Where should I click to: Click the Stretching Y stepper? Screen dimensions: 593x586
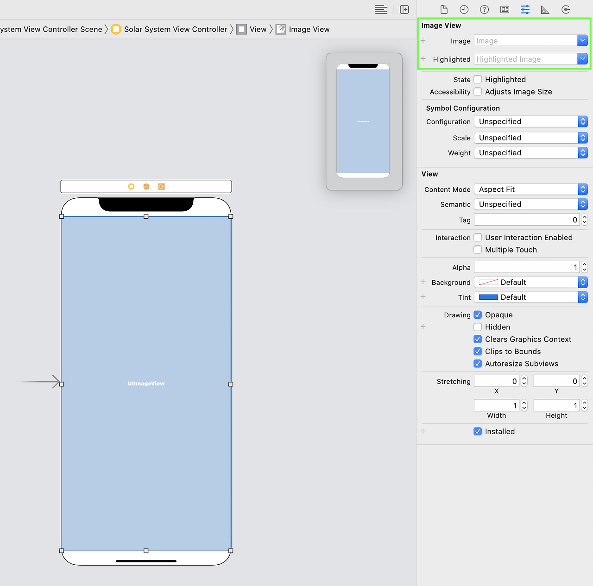click(585, 381)
